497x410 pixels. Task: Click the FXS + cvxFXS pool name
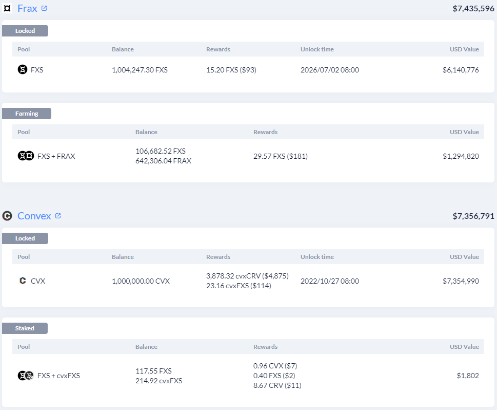point(58,376)
